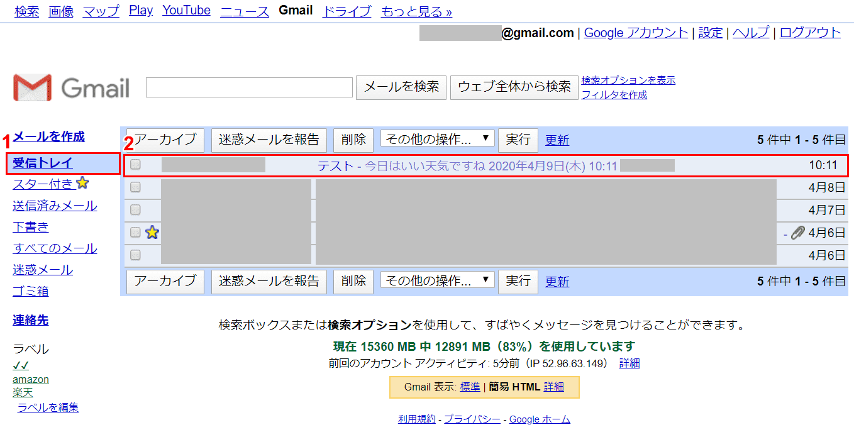Open the 連絡先 contacts link
The height and width of the screenshot is (437, 854).
click(31, 320)
